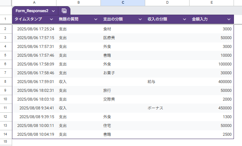Select the 支出 cell in row 2
Viewport: 242px width, 146px height.
pos(78,29)
